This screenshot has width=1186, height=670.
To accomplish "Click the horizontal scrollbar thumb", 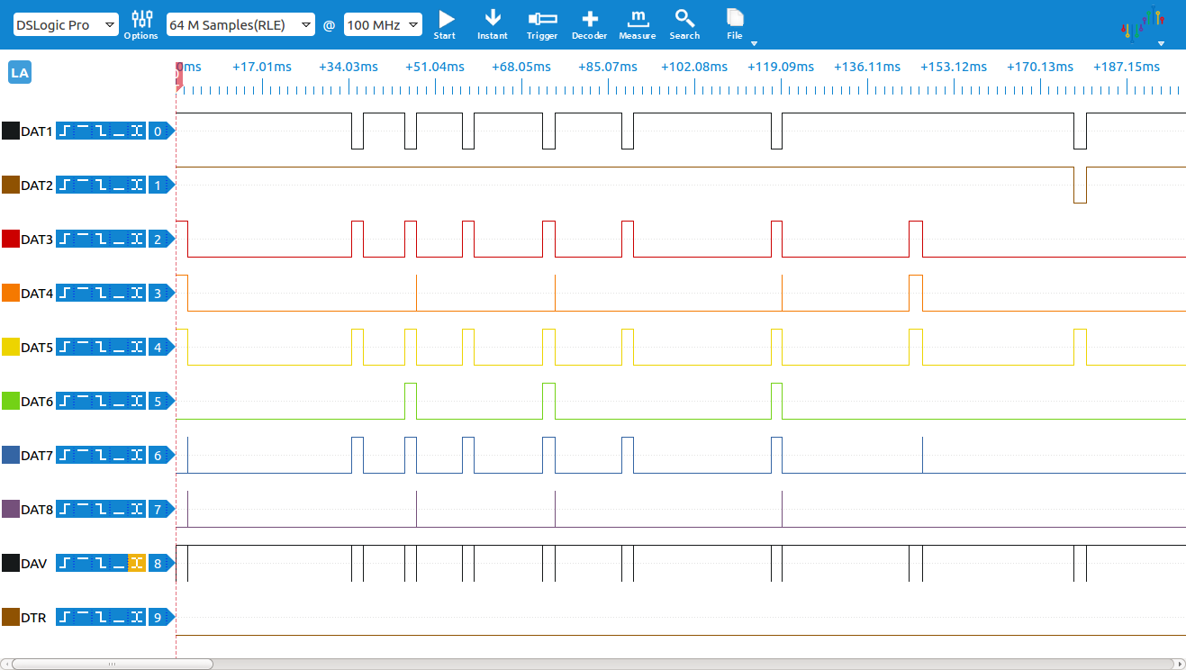I will (x=112, y=665).
